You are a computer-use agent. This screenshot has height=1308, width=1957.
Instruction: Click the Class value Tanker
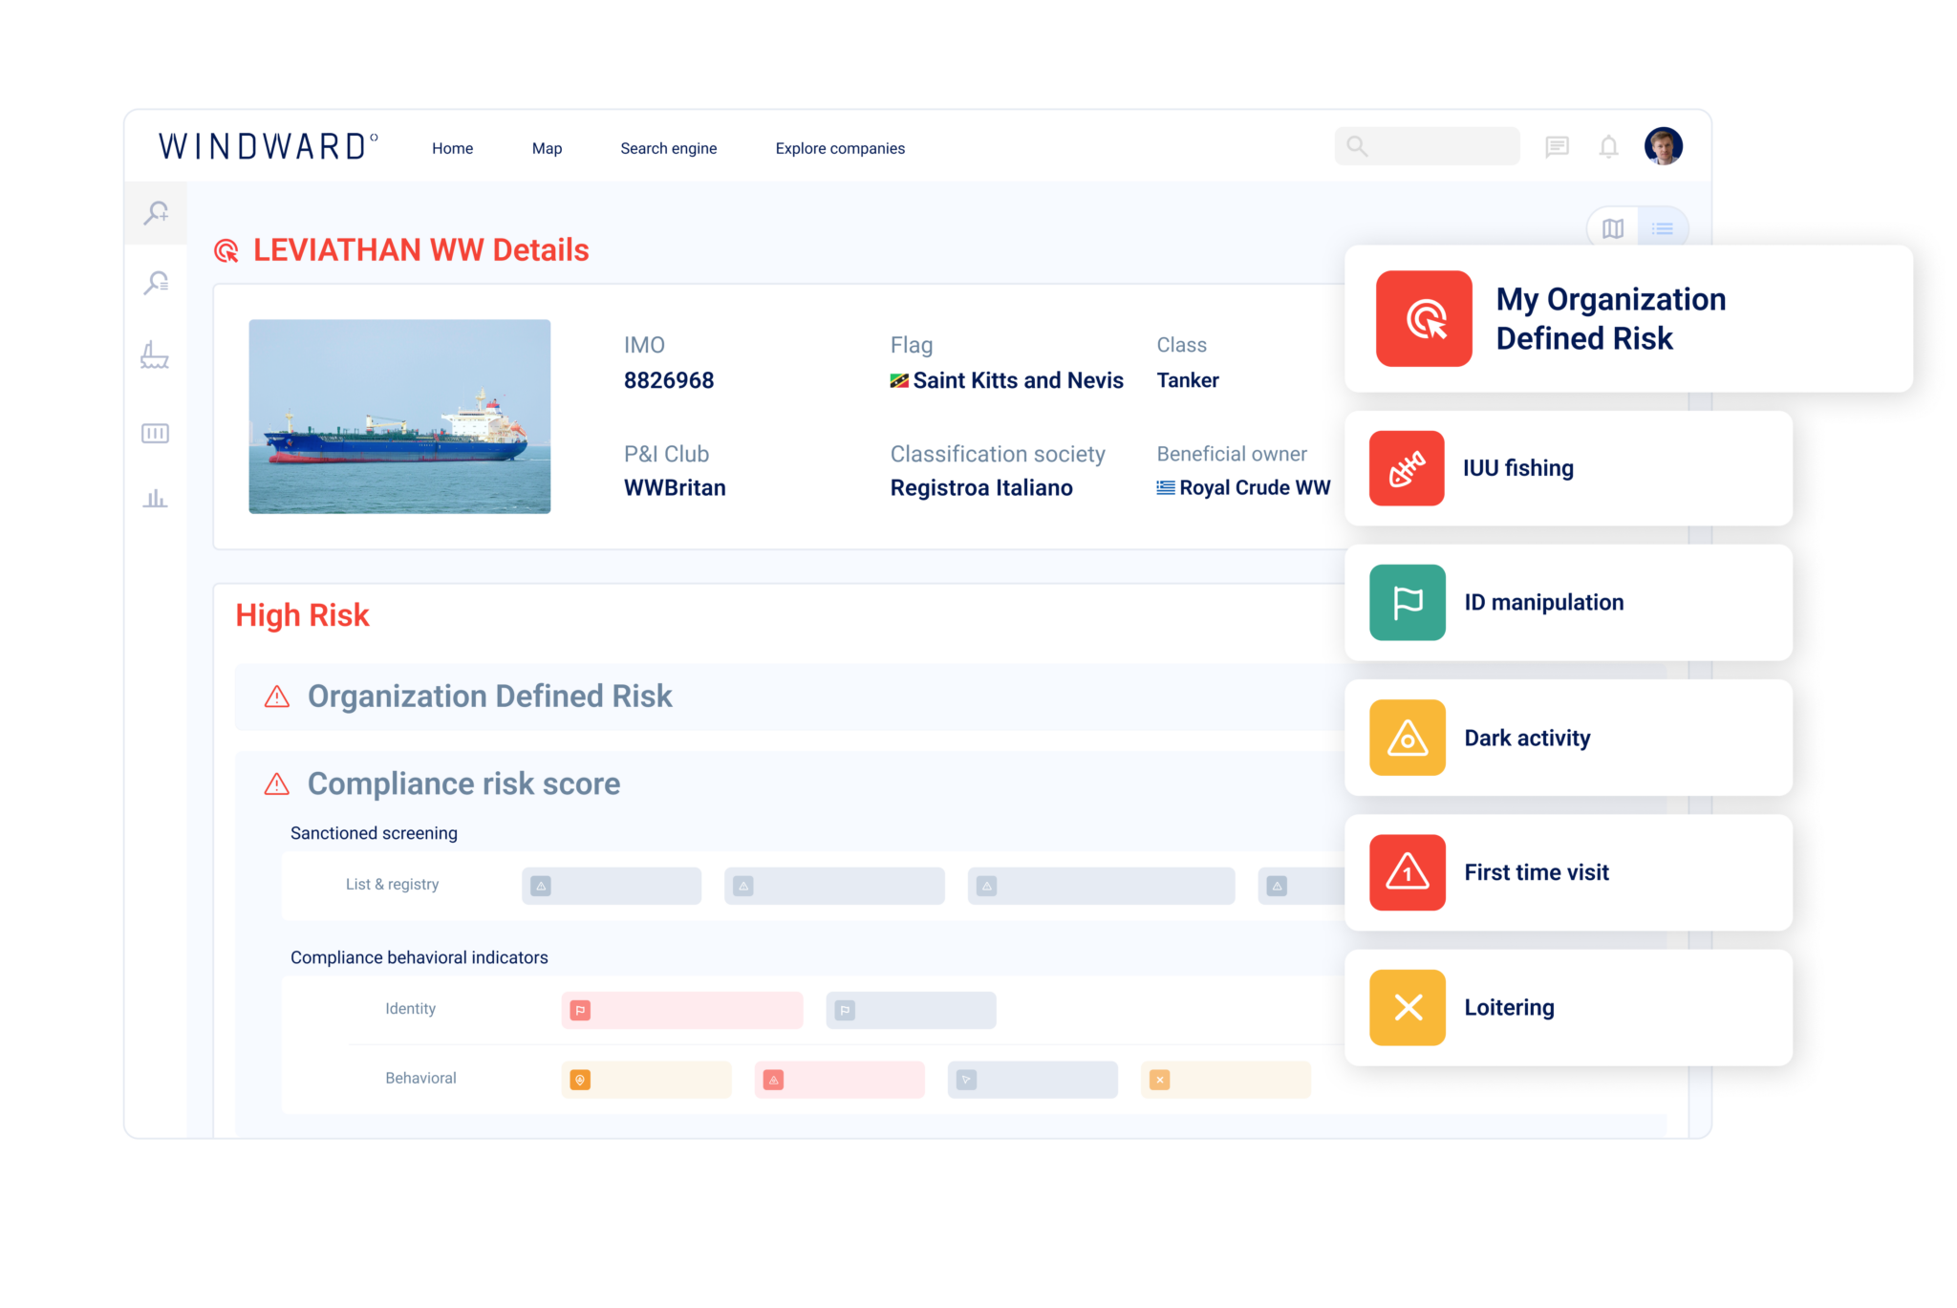pos(1188,380)
